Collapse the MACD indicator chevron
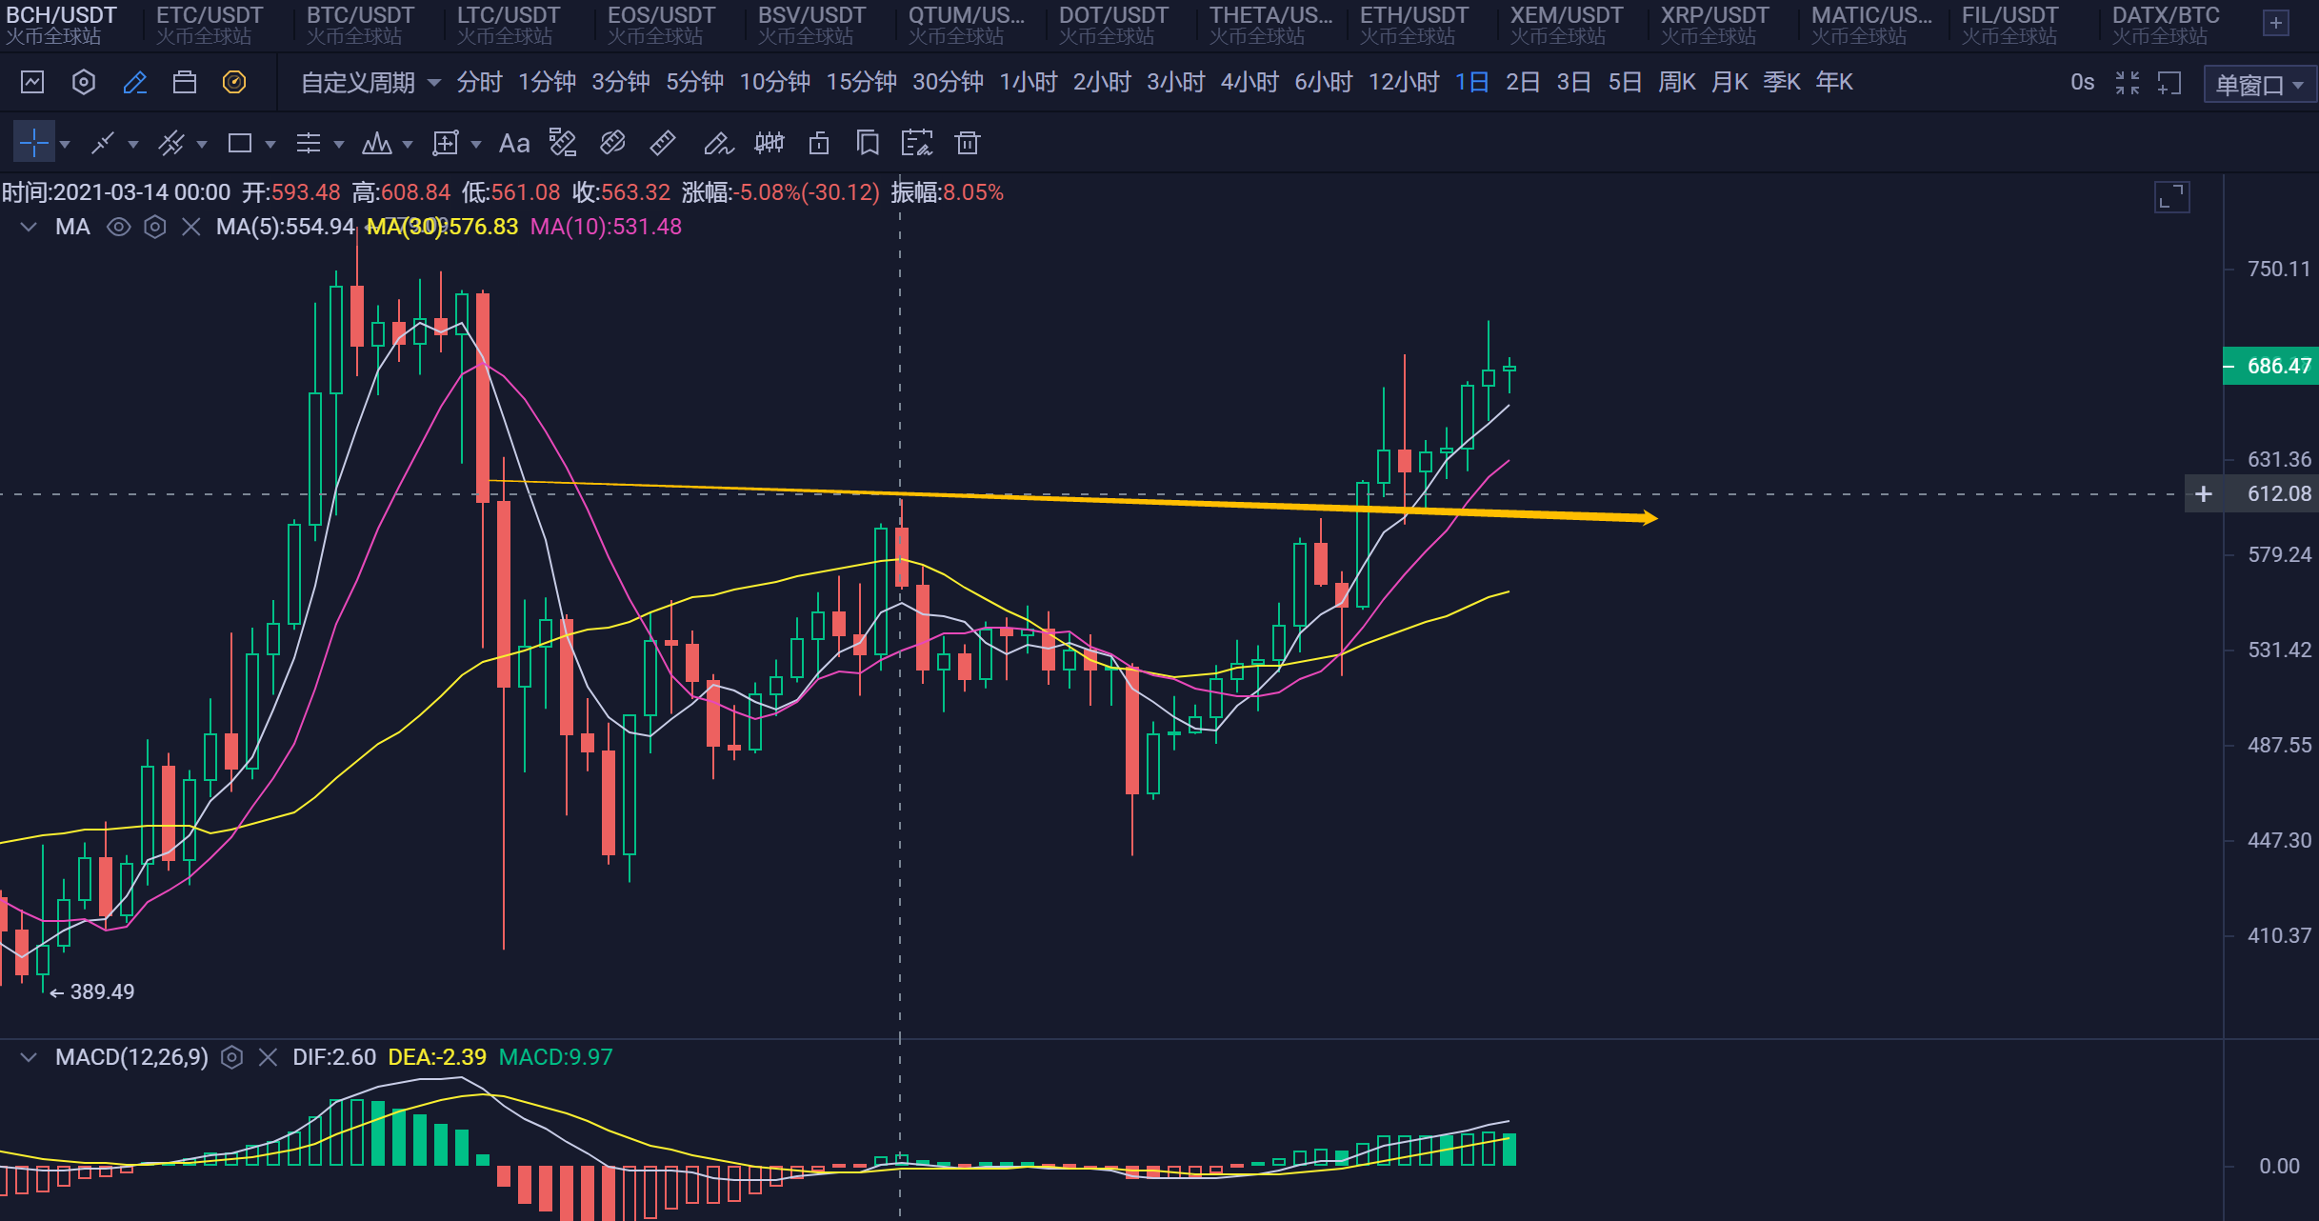The width and height of the screenshot is (2319, 1221). click(x=29, y=1057)
